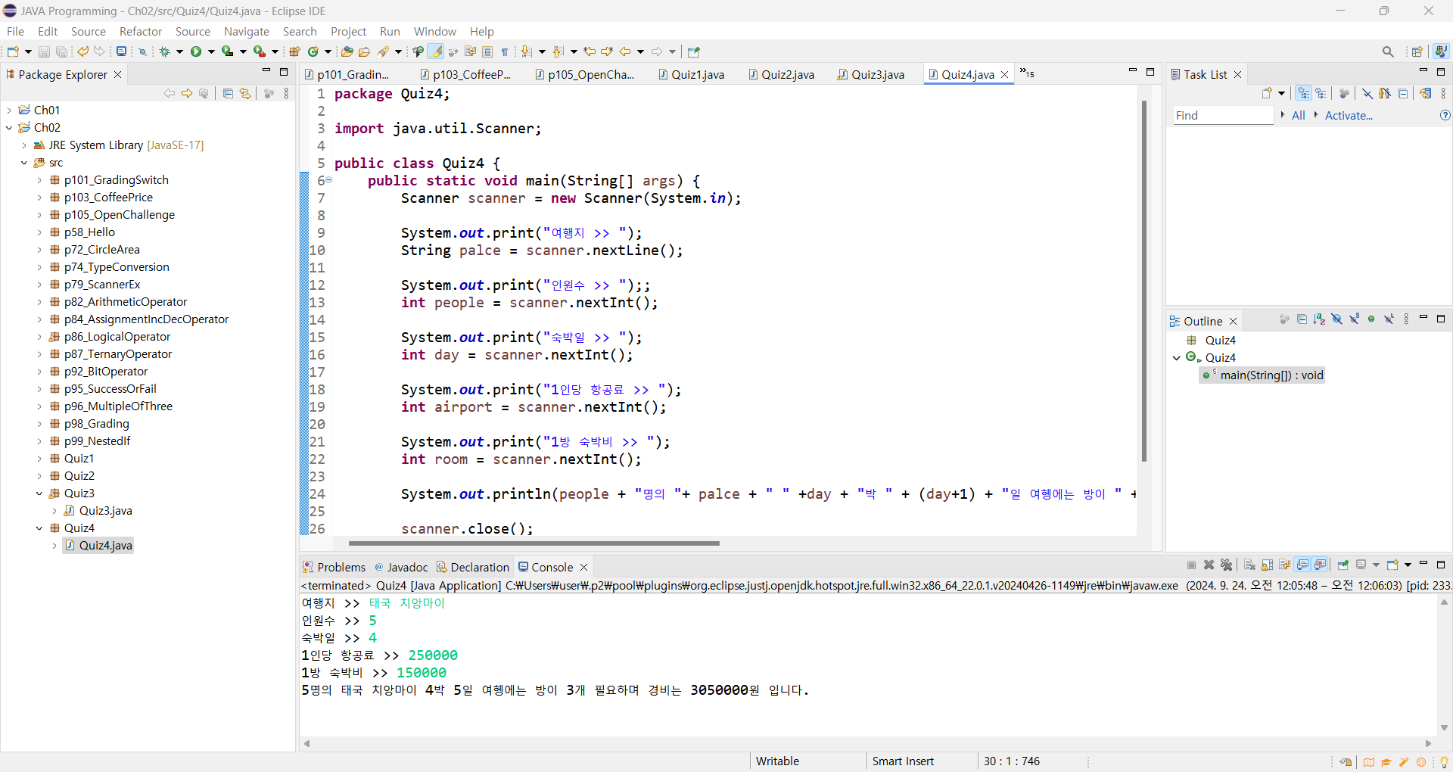Image resolution: width=1453 pixels, height=772 pixels.
Task: Click the editor vertical scrollbar thumb
Action: [x=1144, y=280]
